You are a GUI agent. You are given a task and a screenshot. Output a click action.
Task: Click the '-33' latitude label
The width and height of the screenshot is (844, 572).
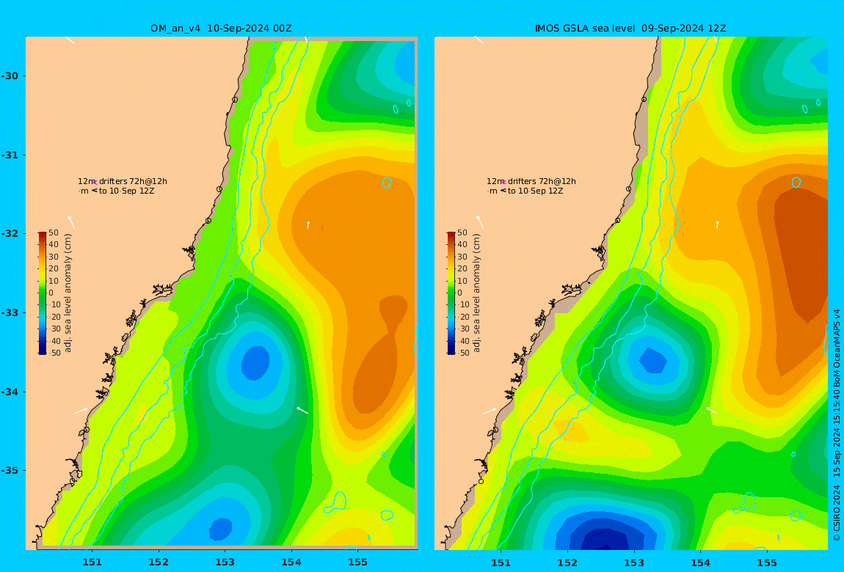tap(9, 312)
